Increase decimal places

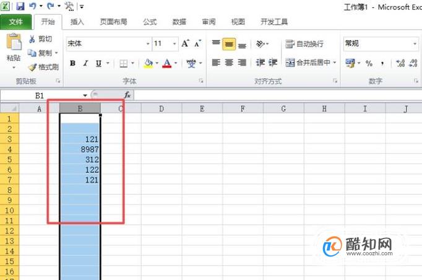[x=400, y=63]
